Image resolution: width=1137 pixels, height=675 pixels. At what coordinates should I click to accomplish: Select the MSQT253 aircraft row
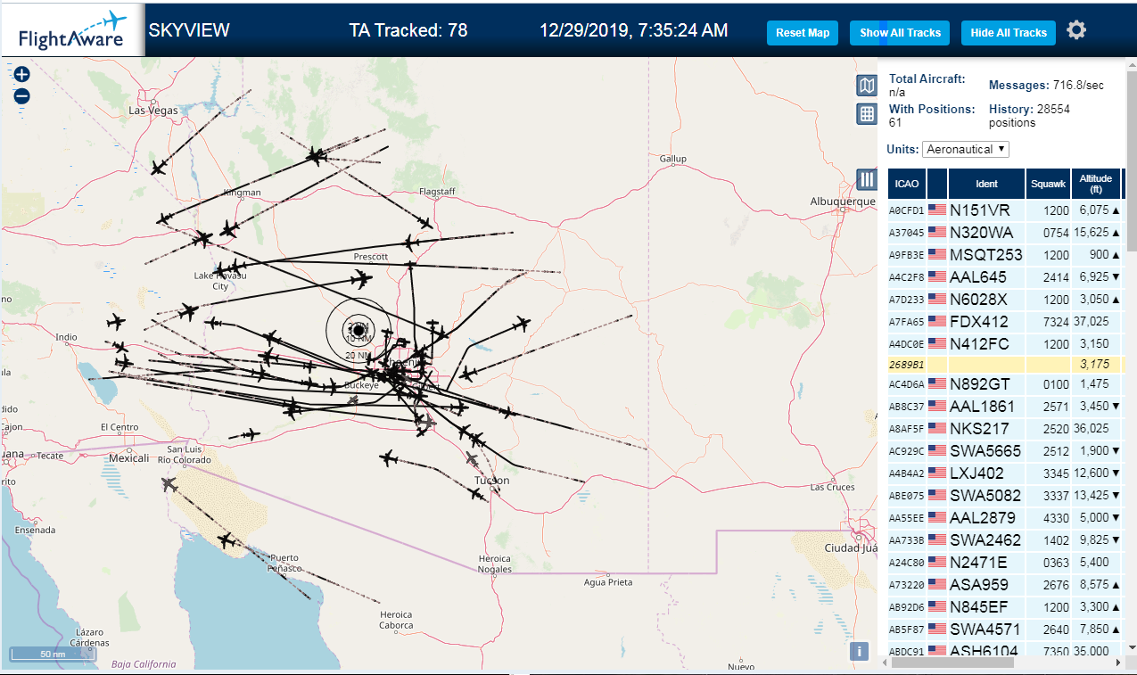tap(1005, 255)
